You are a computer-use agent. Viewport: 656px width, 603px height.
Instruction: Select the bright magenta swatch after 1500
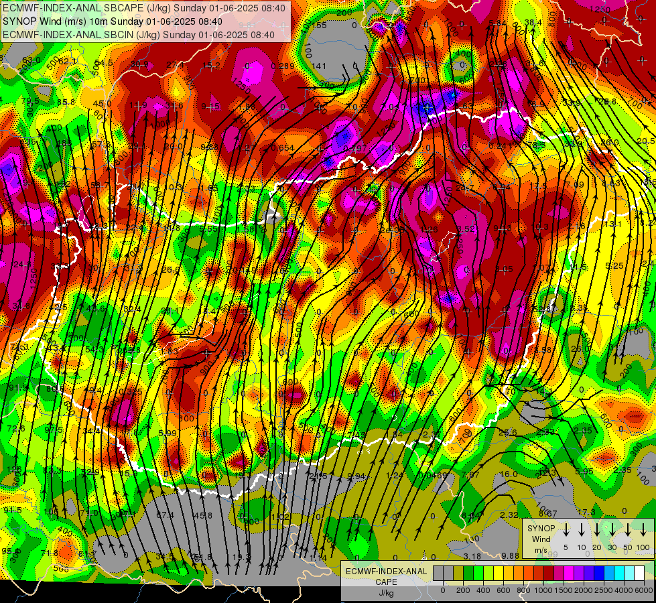[x=569, y=574]
